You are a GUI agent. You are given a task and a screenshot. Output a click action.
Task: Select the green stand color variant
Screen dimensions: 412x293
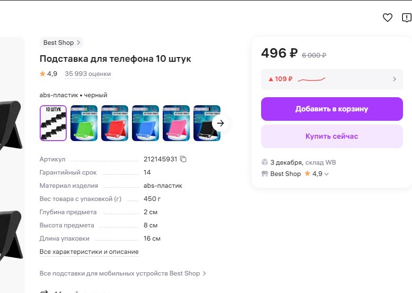(84, 123)
